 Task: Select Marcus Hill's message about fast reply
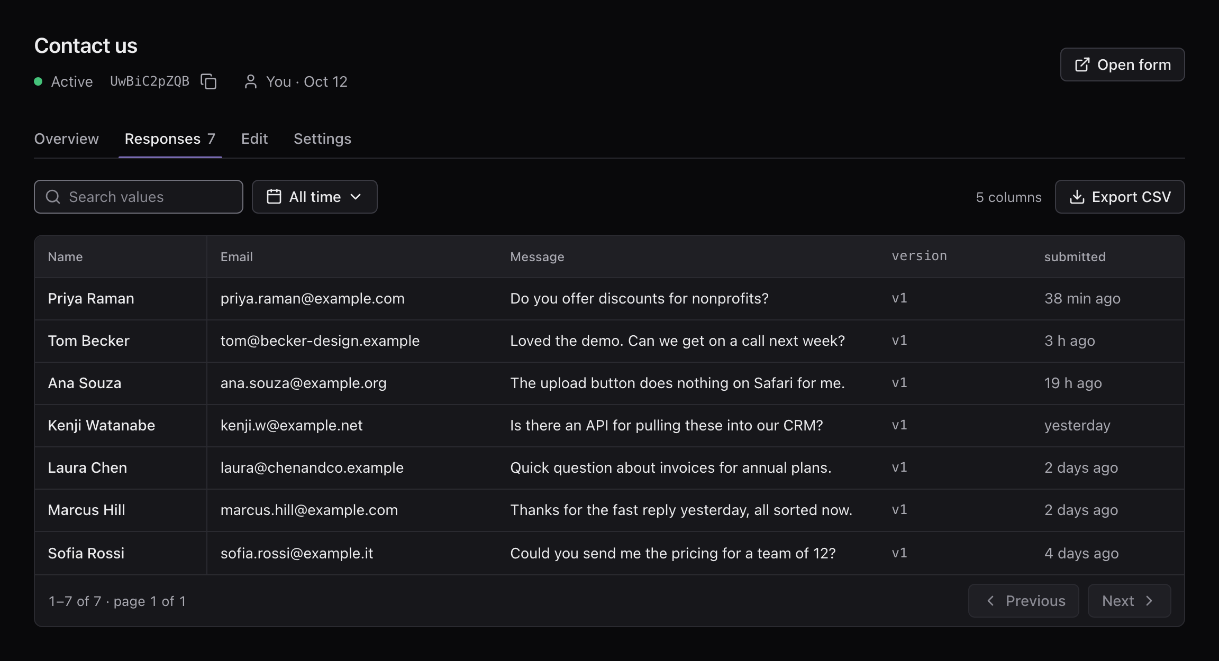pyautogui.click(x=681, y=510)
